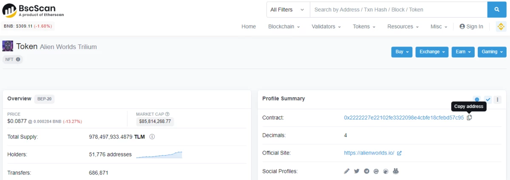The image size is (510, 180).
Task: Click the contract address hyperlink
Action: click(x=404, y=118)
